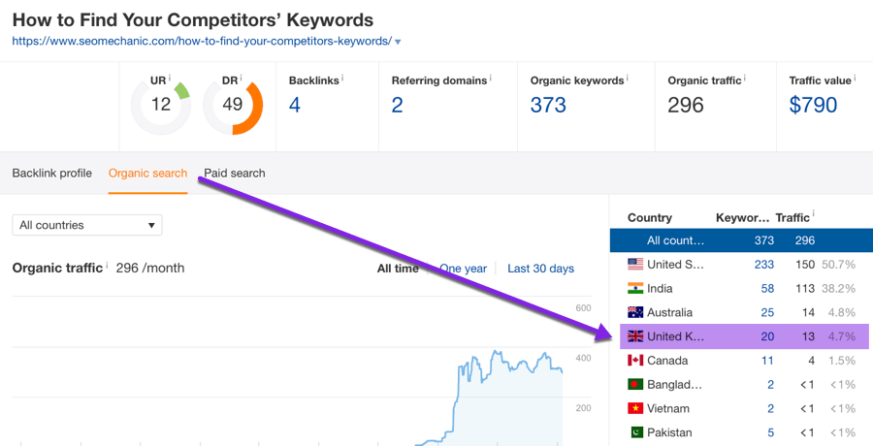This screenshot has width=873, height=446.
Task: Switch to the Paid search tab
Action: coord(234,173)
